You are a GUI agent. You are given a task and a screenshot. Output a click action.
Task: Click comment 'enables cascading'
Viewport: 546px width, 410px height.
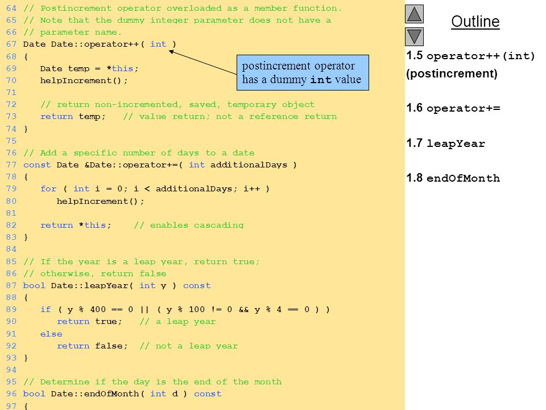(189, 225)
